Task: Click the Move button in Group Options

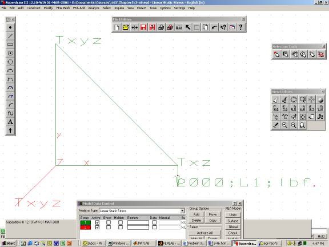Action: (x=212, y=214)
